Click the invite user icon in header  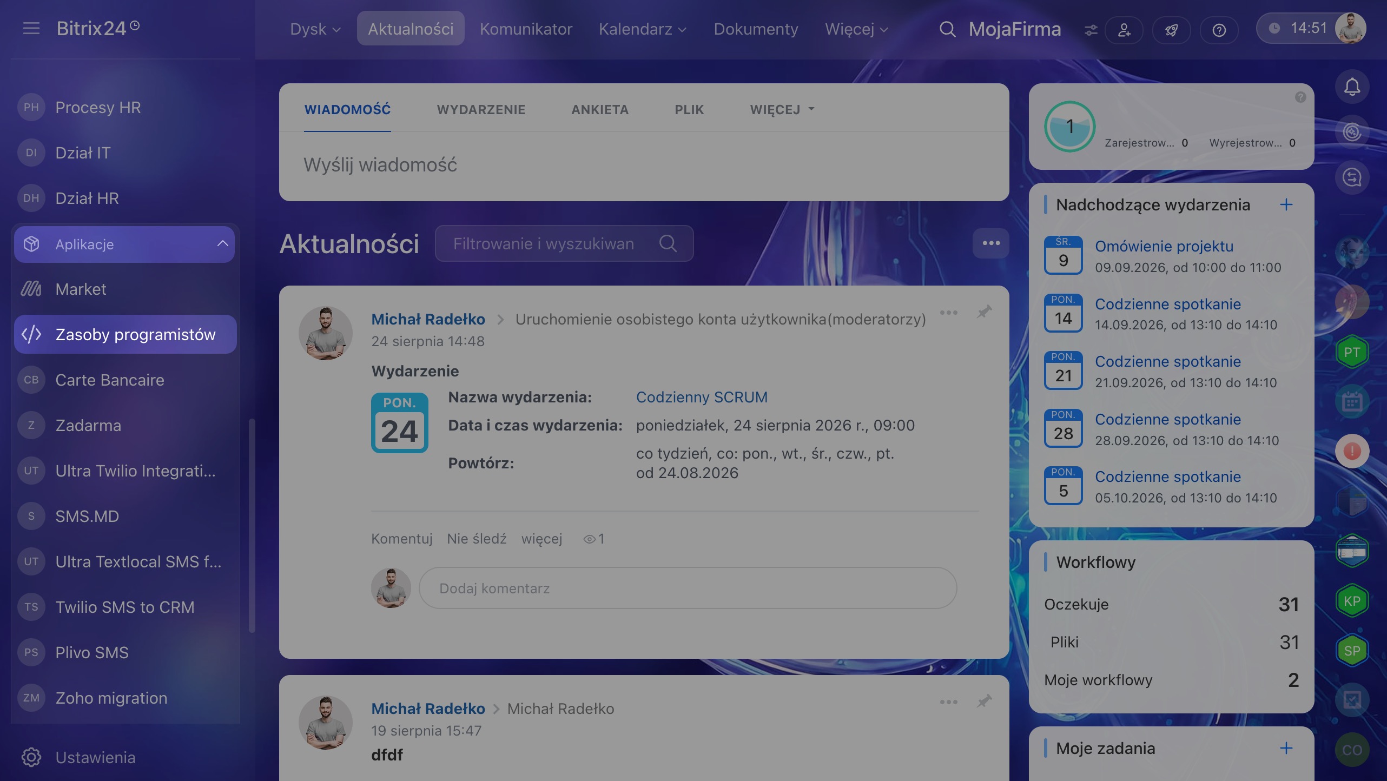[x=1124, y=30]
